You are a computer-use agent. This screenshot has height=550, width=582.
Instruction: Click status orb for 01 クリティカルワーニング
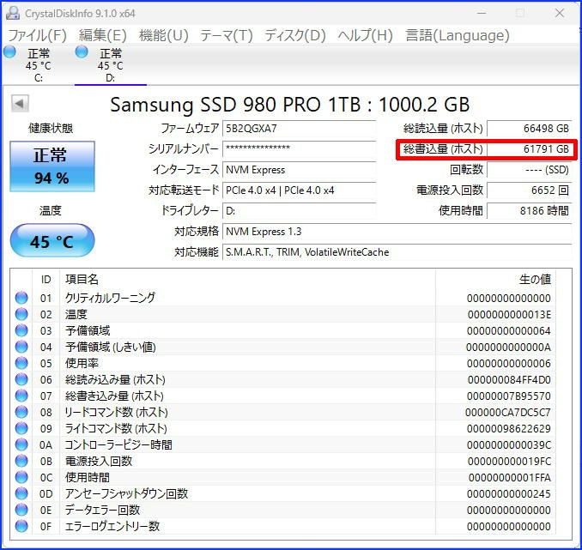point(21,298)
